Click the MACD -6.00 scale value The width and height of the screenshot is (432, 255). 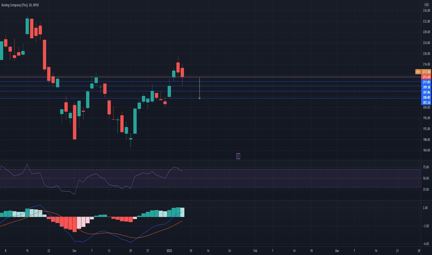coord(426,244)
